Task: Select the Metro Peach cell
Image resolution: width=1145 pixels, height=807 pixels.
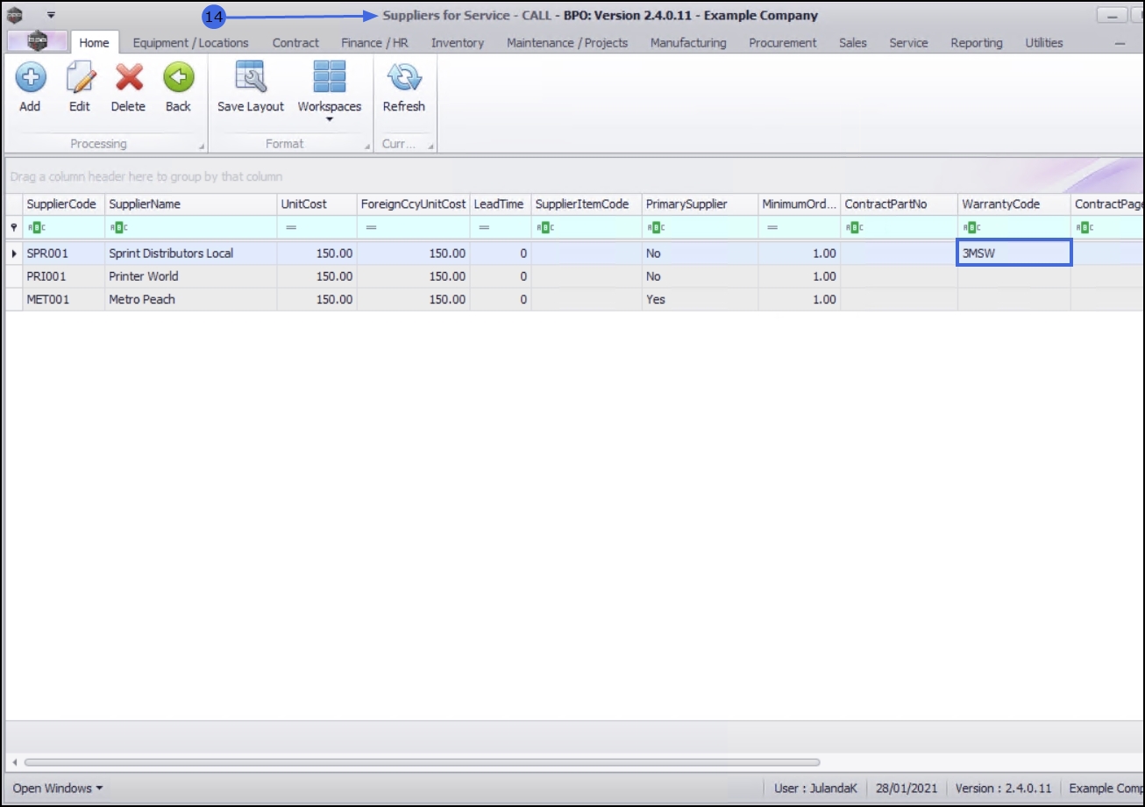Action: pos(191,299)
